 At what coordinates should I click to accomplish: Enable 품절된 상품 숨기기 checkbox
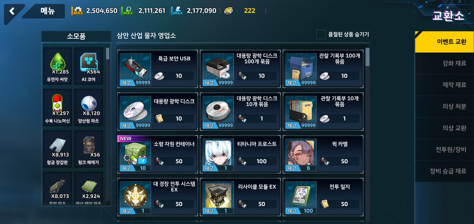pyautogui.click(x=321, y=35)
